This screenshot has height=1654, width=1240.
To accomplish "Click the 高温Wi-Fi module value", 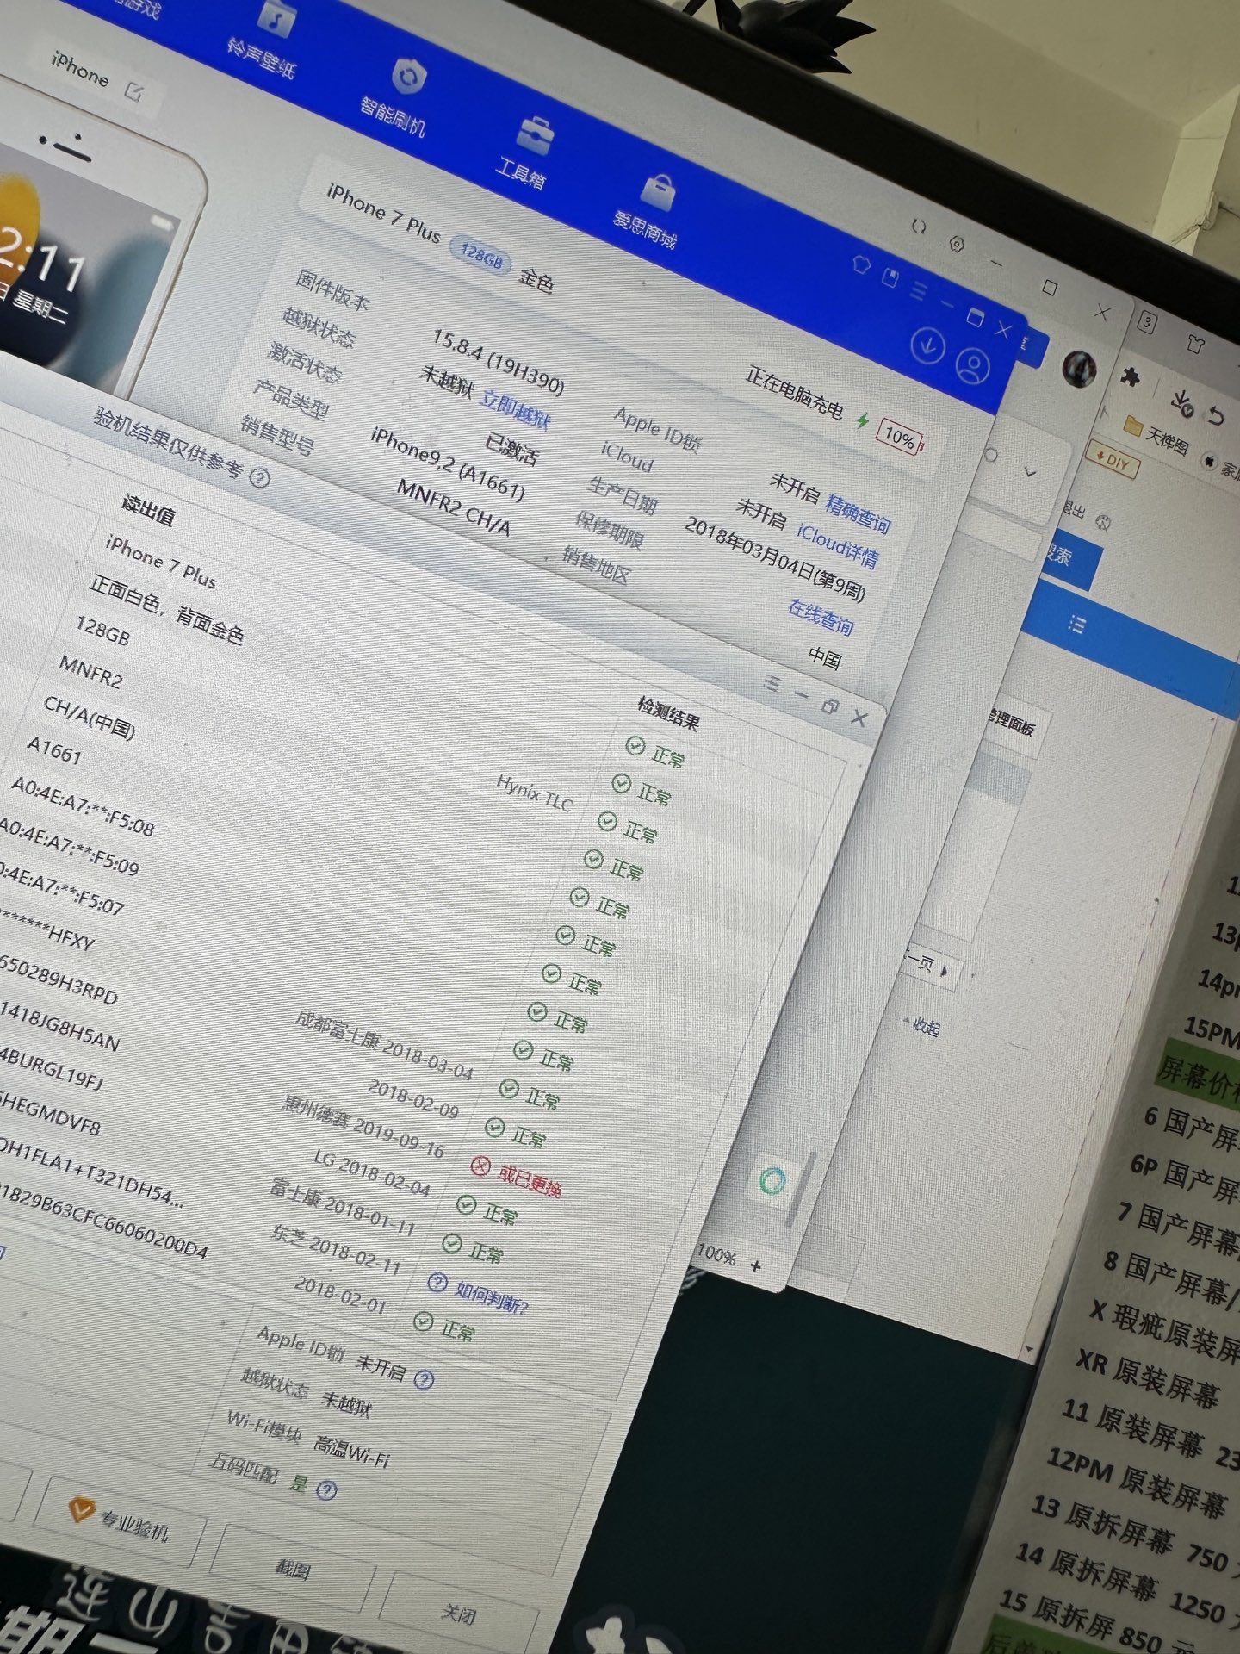I will coord(351,1451).
